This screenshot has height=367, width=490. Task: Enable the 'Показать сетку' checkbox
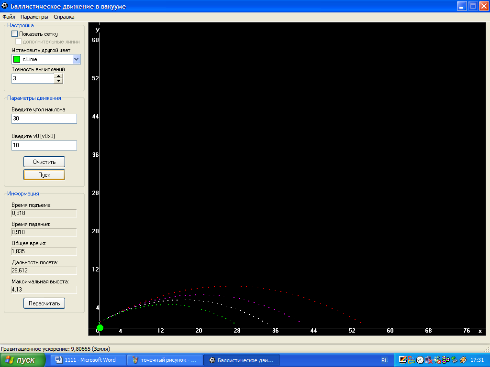point(15,34)
